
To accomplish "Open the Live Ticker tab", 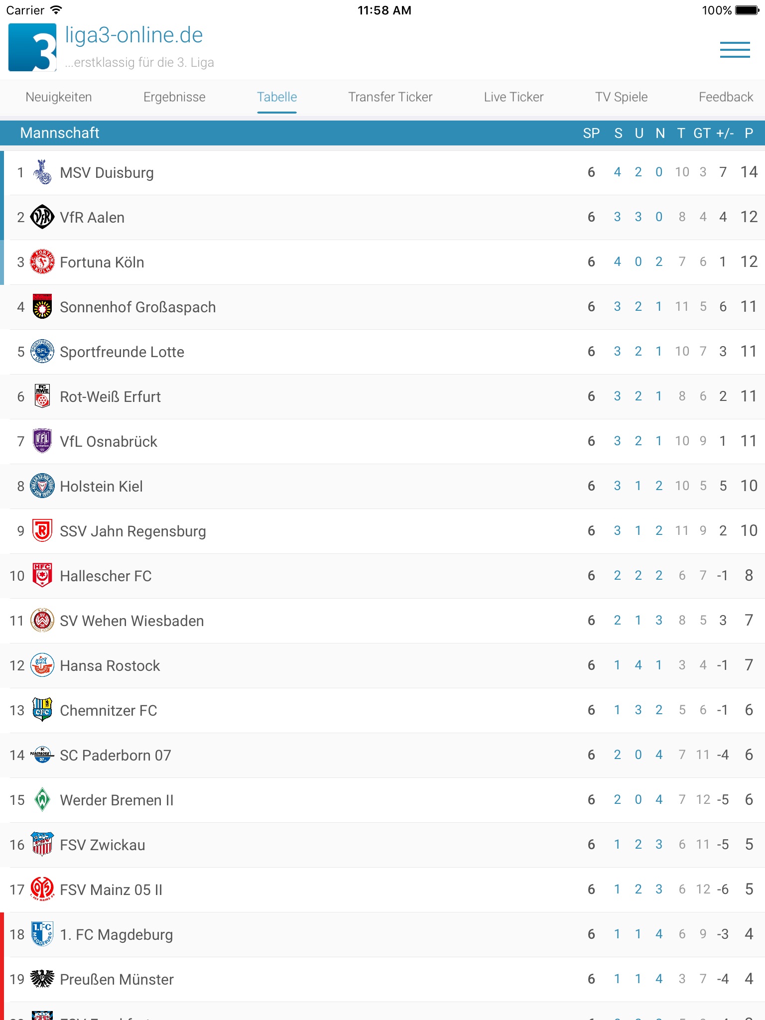I will click(x=513, y=97).
